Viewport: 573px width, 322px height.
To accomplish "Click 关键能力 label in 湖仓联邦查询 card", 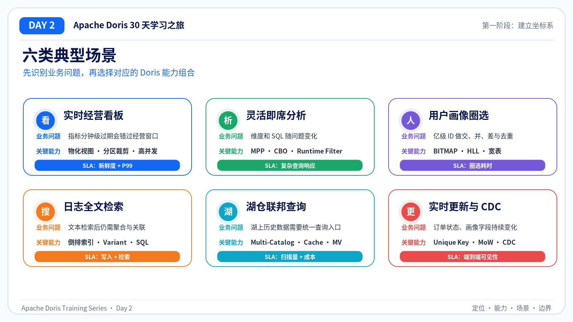I will point(231,243).
